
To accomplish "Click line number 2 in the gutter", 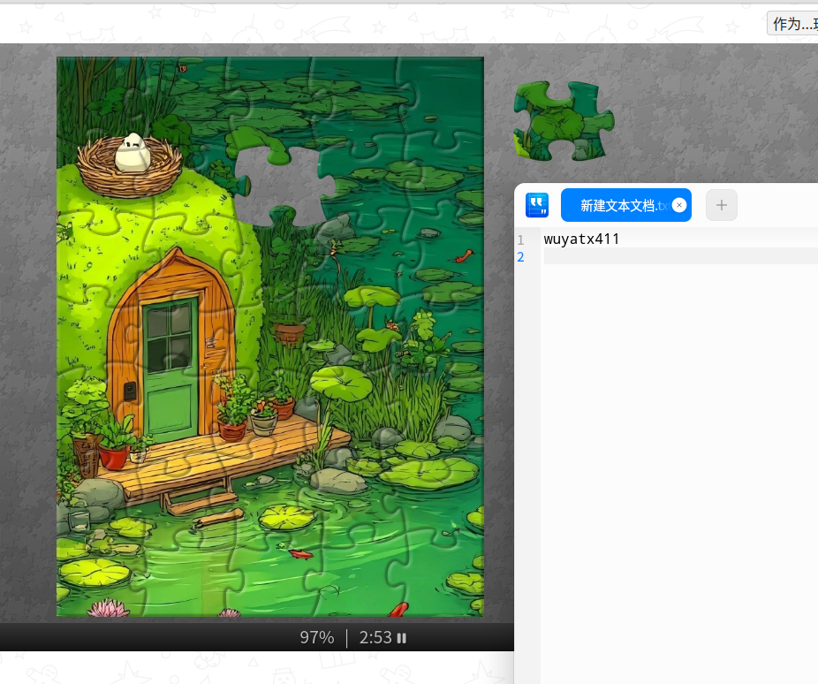I will (x=521, y=257).
